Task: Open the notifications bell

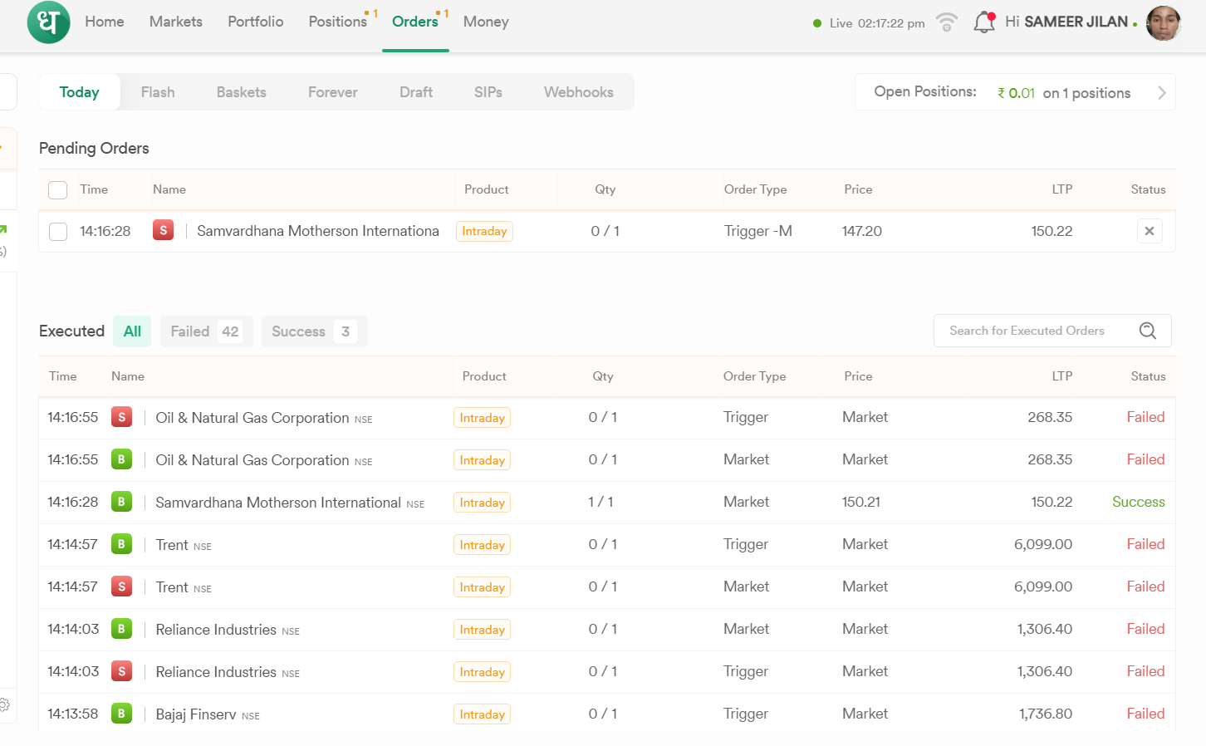Action: pyautogui.click(x=984, y=22)
